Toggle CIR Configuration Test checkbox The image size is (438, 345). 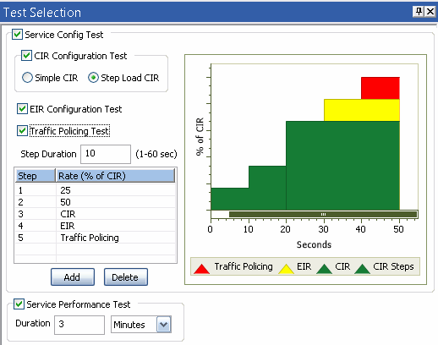(x=26, y=56)
